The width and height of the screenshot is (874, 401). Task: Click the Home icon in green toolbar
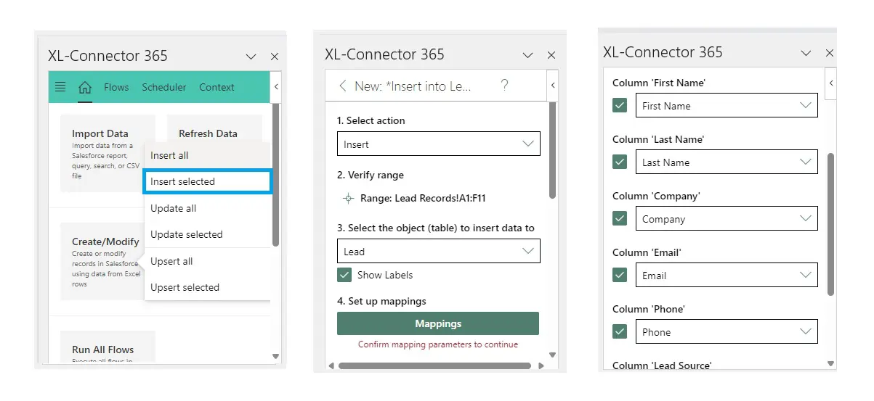85,88
